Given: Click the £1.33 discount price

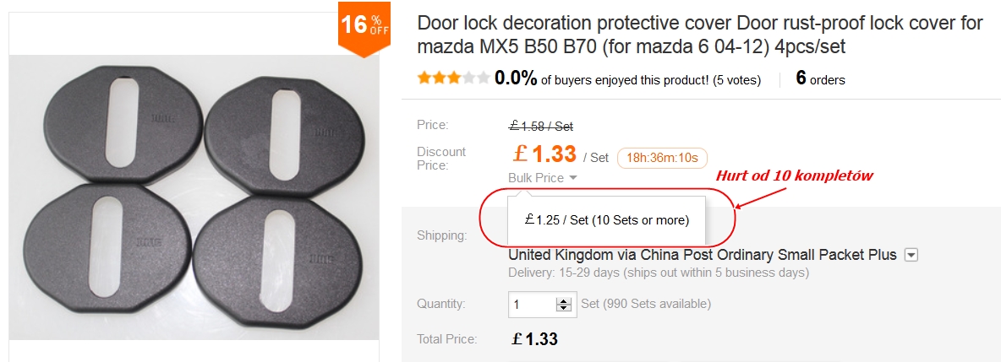Looking at the screenshot, I should tap(544, 154).
